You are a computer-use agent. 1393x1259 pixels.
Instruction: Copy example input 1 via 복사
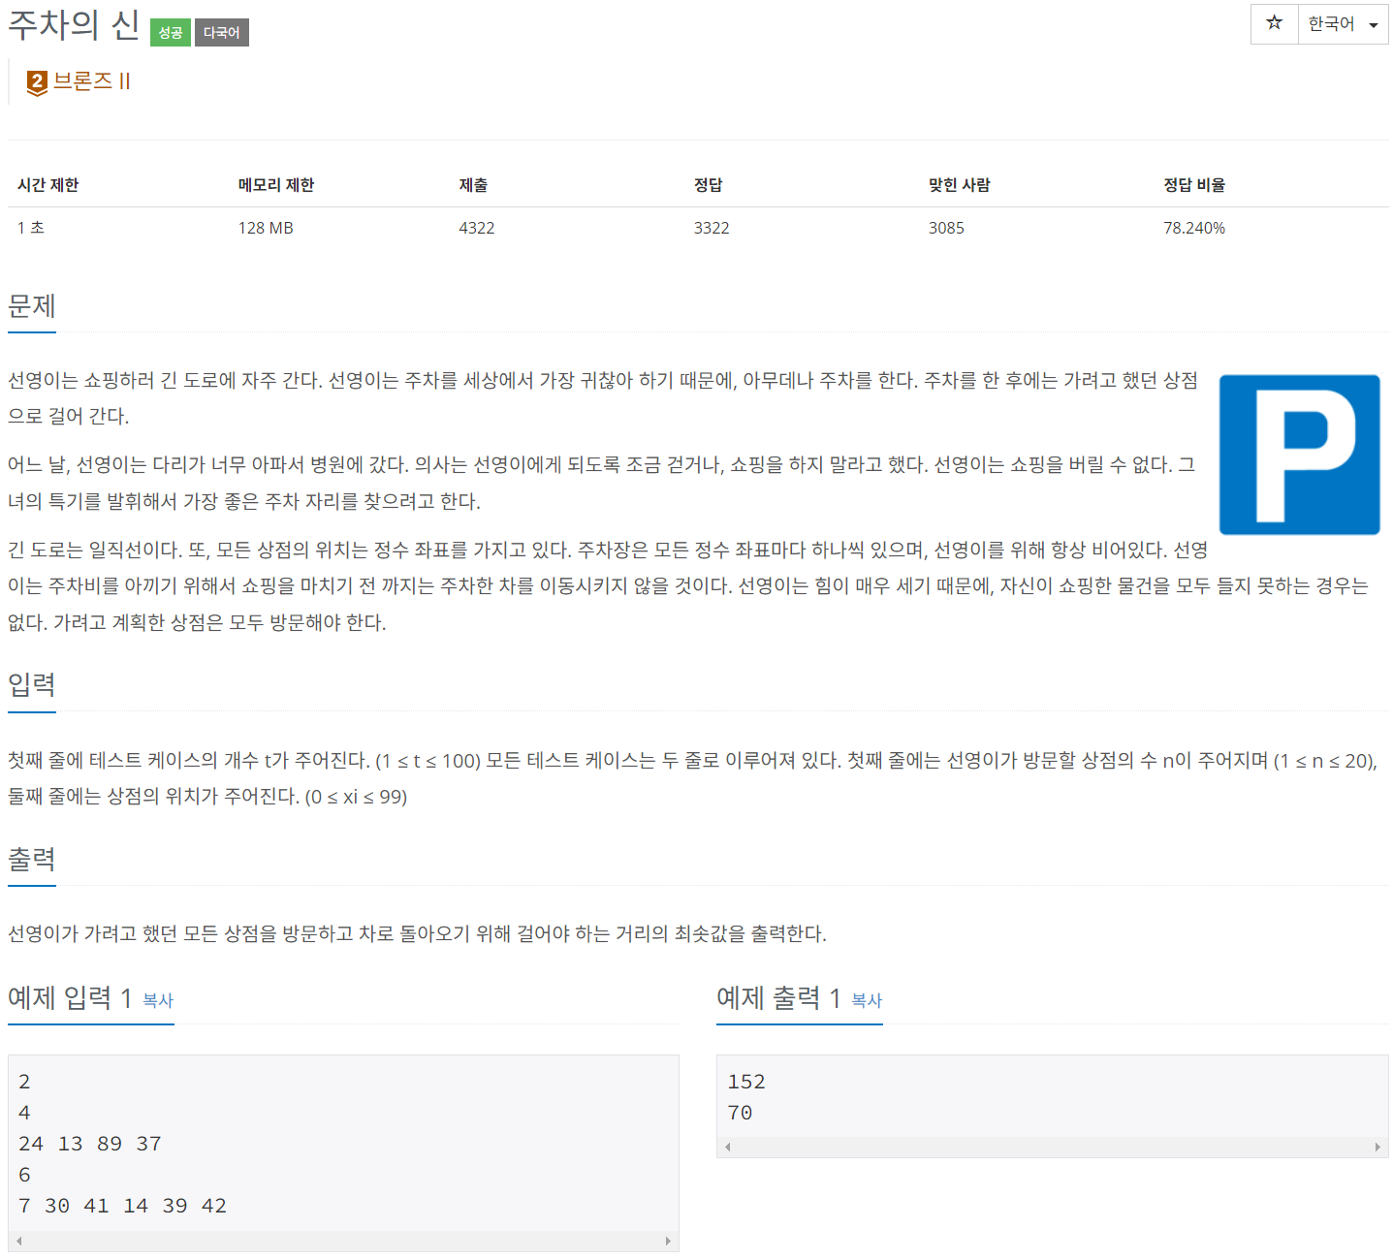(x=158, y=1000)
